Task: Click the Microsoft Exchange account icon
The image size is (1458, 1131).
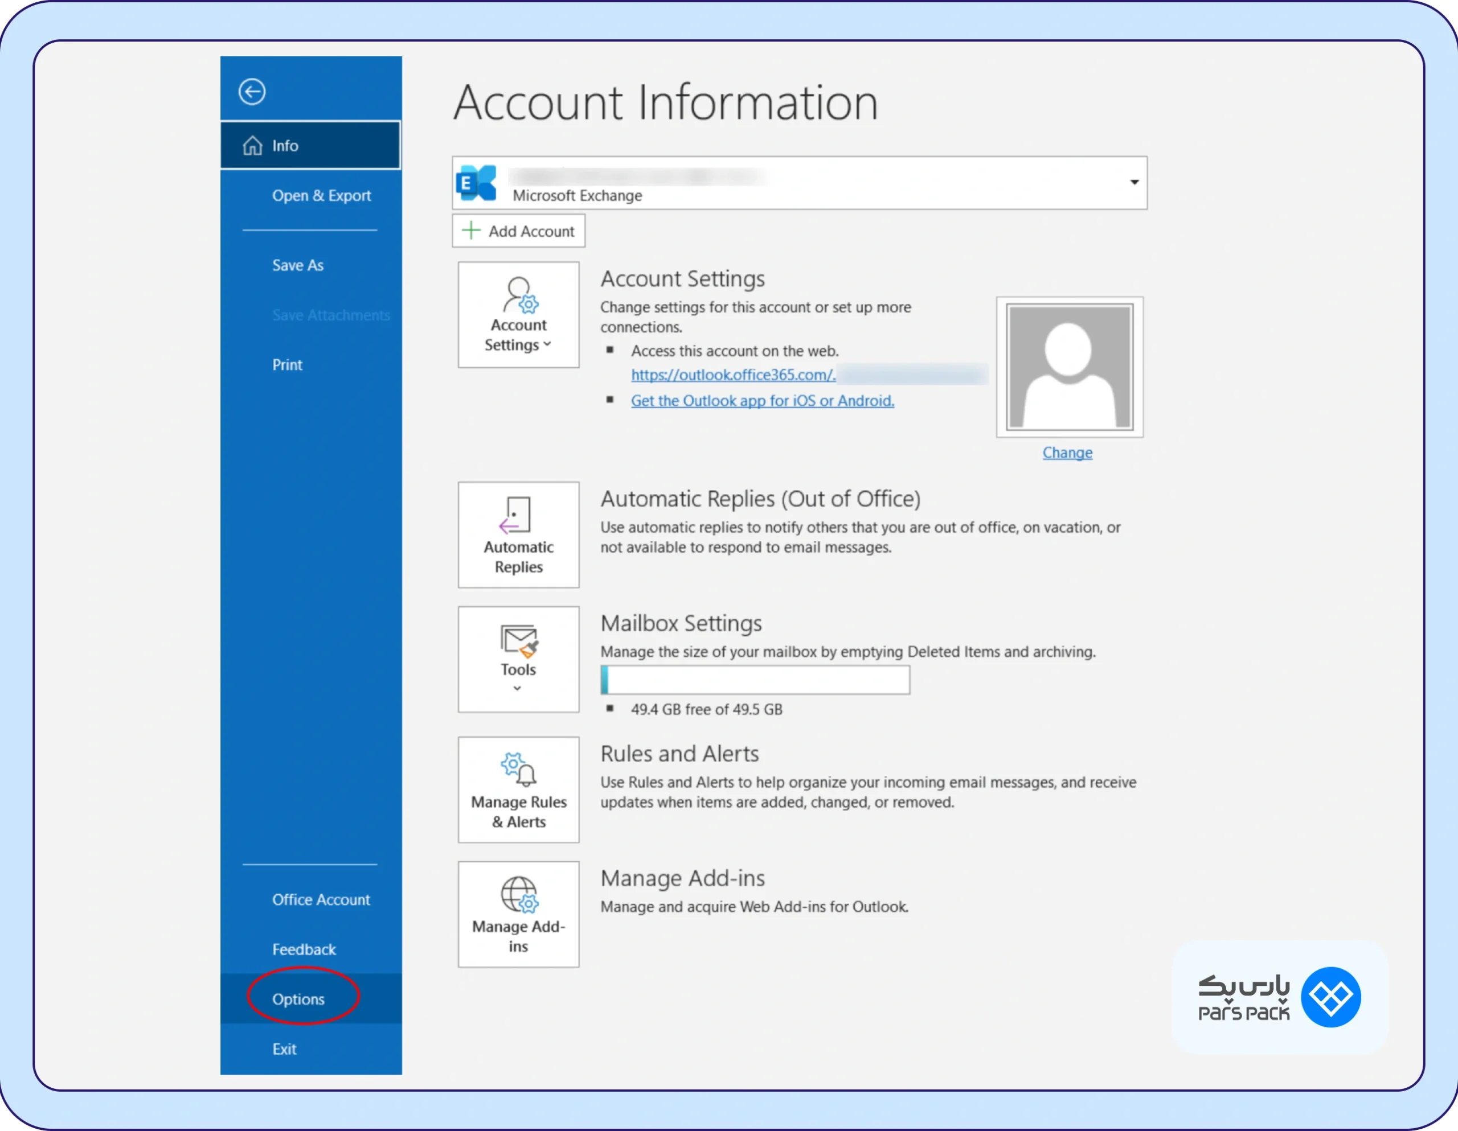Action: (x=477, y=183)
